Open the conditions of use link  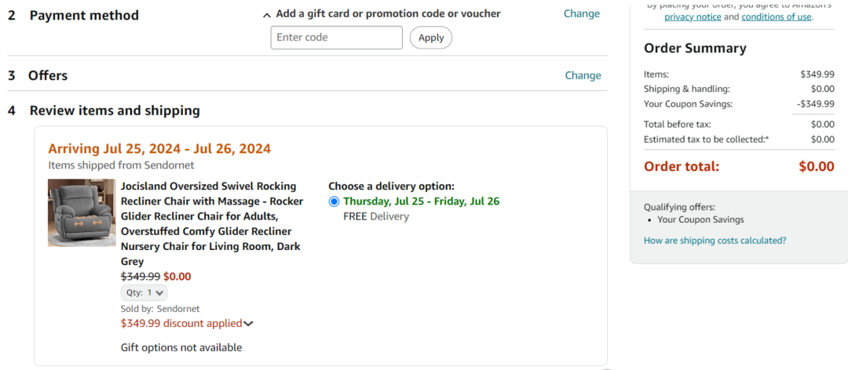[x=777, y=16]
